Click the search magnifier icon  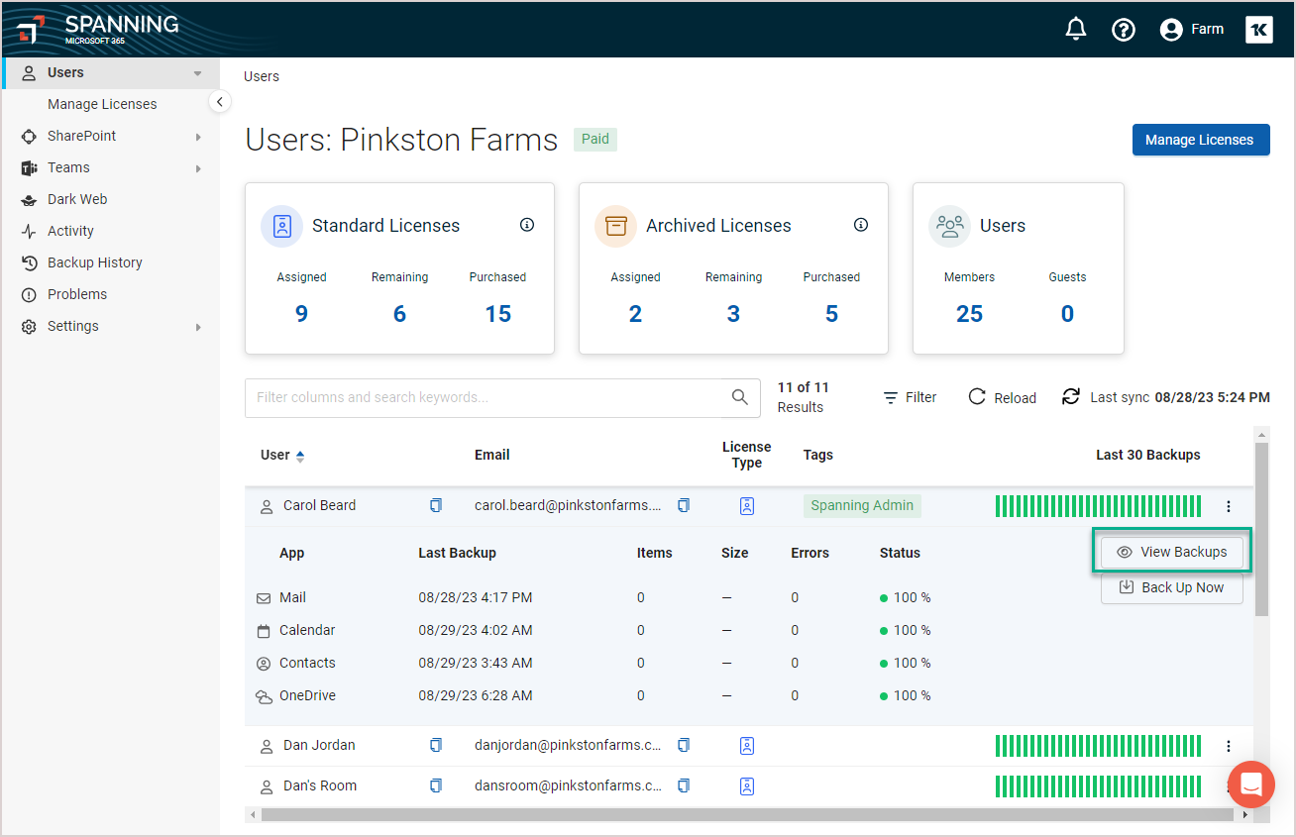click(x=739, y=397)
